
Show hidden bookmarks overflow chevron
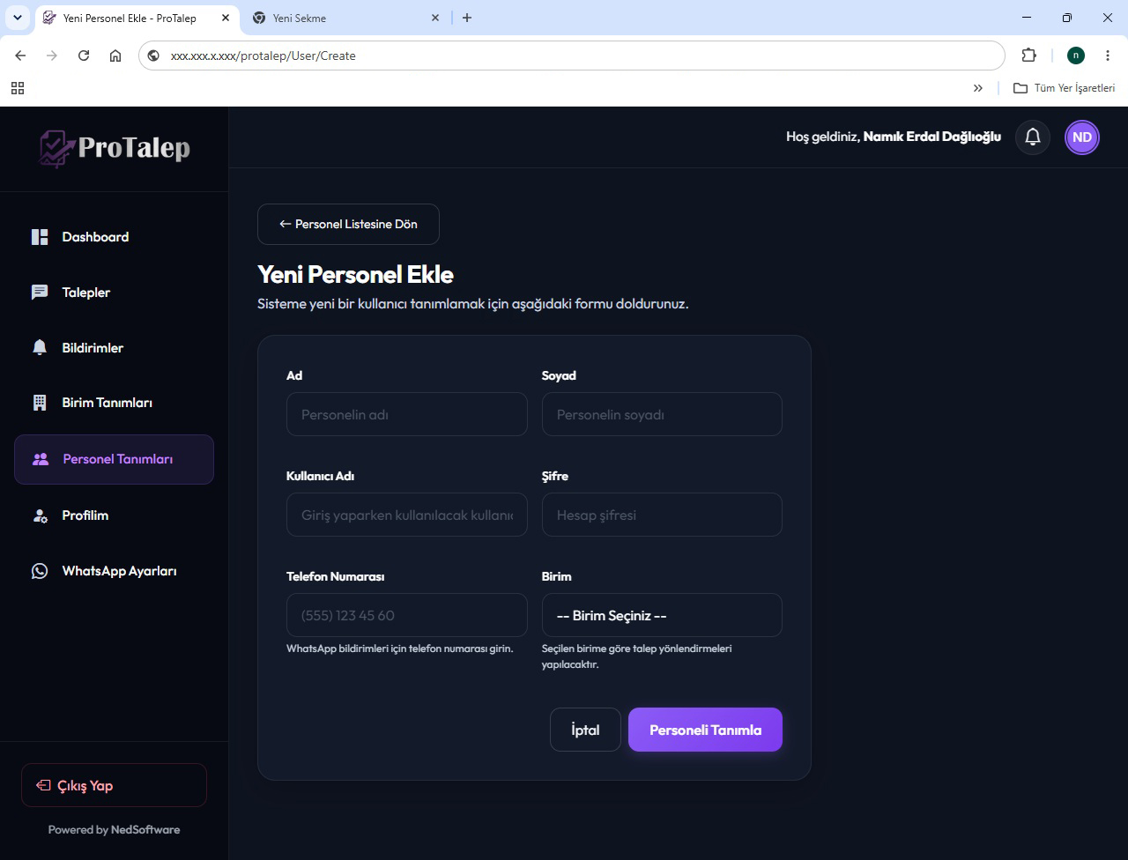(x=977, y=88)
